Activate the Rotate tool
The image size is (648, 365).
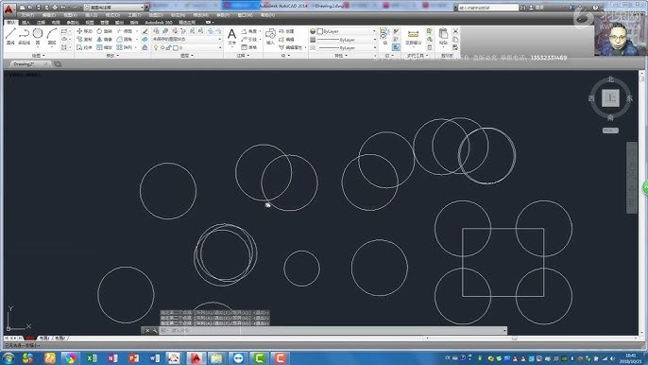[105, 31]
